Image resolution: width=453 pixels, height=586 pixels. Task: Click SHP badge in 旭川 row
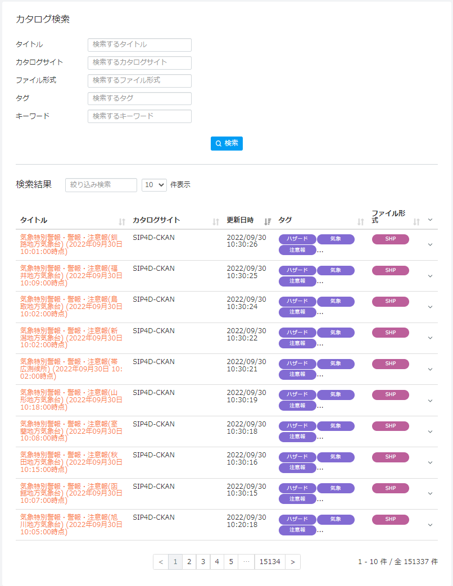coord(390,520)
